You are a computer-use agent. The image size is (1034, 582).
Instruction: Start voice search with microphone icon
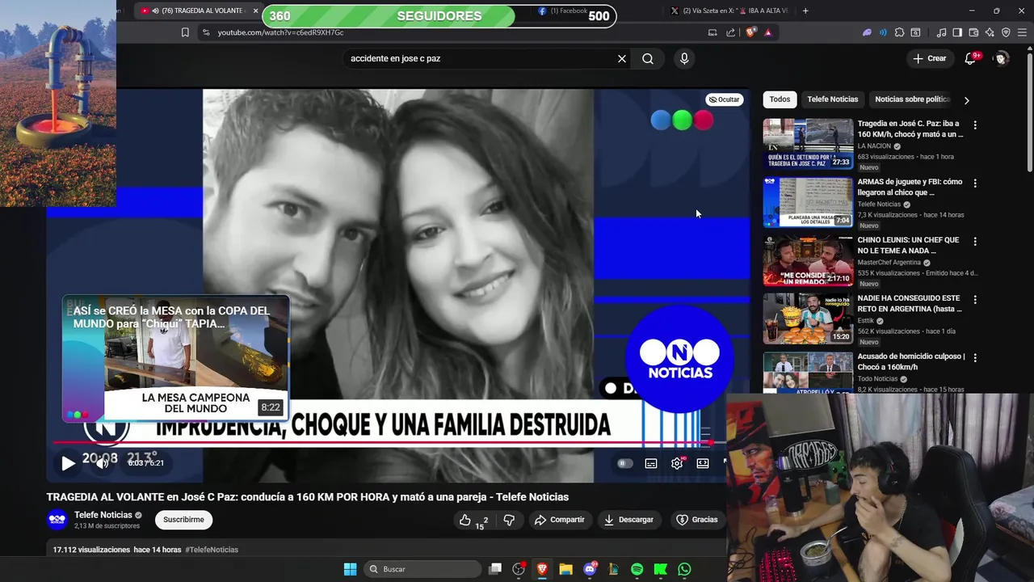(x=684, y=58)
